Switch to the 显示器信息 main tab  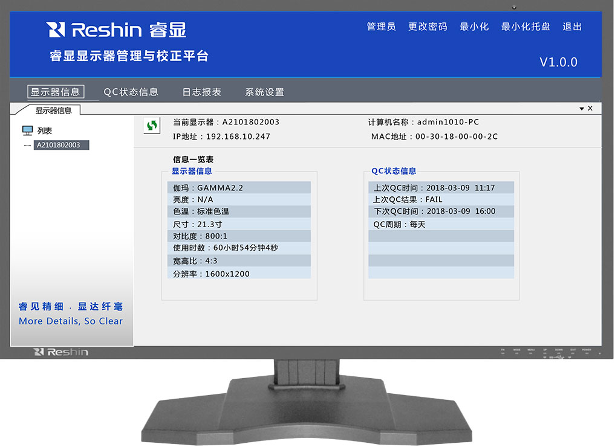(56, 92)
